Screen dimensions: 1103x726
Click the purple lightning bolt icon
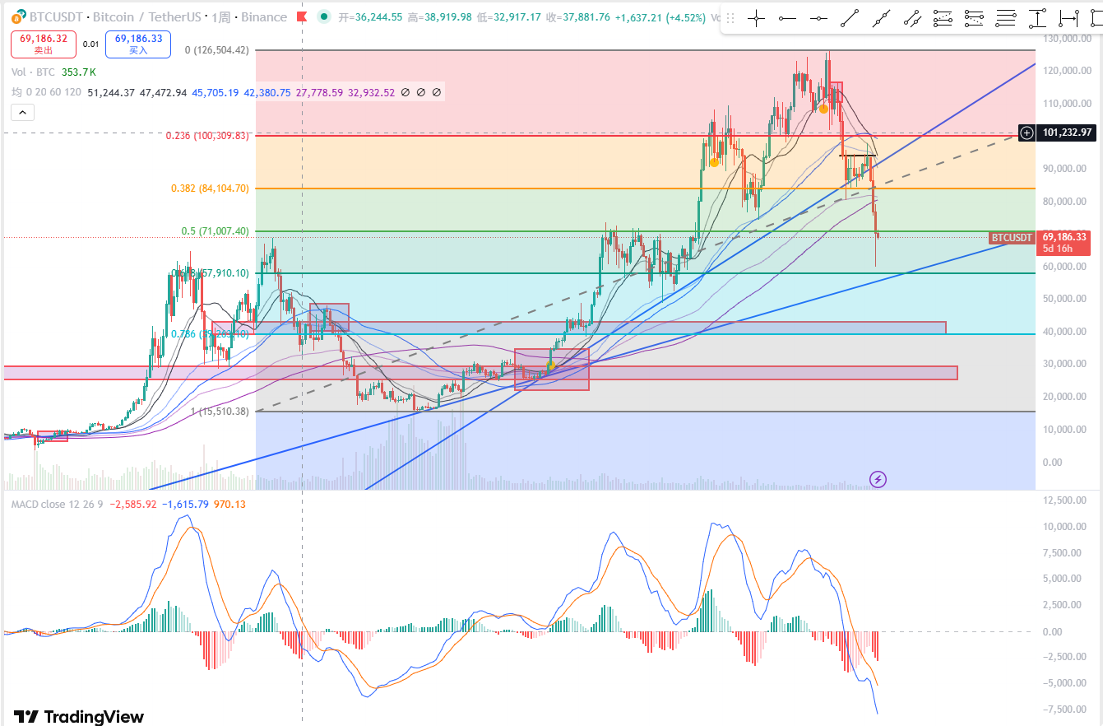(x=878, y=479)
